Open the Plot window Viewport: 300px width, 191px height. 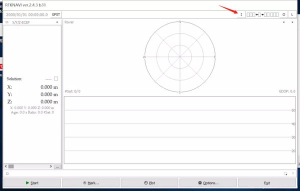[149, 183]
